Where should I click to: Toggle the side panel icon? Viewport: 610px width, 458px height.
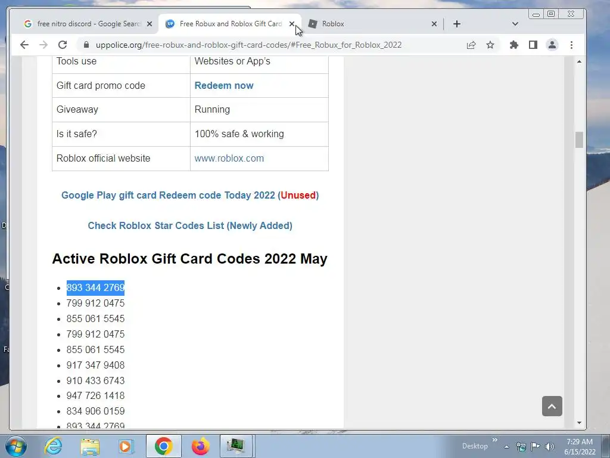[x=533, y=45]
